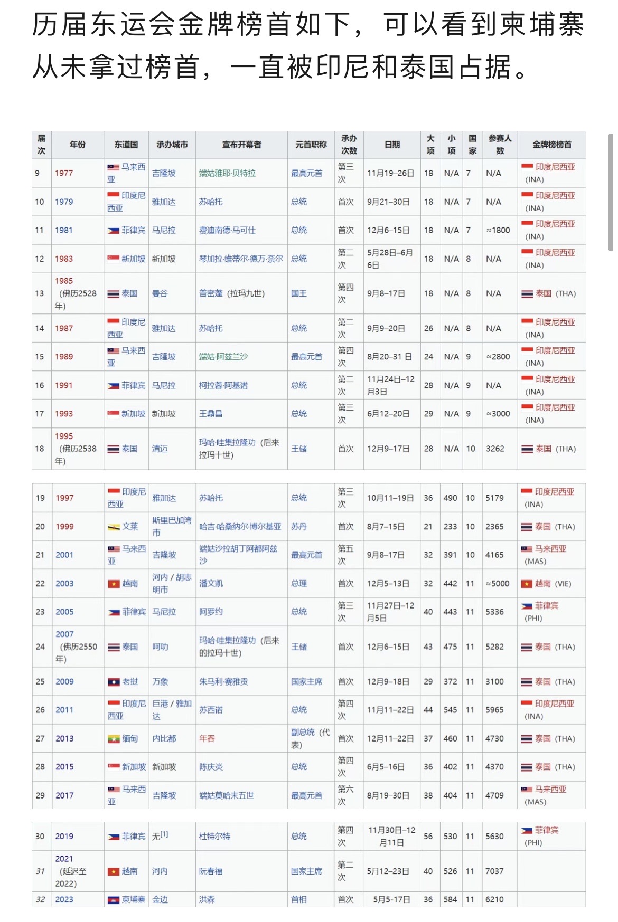Open the footnote [1] reference next to 无
The height and width of the screenshot is (922, 618).
pyautogui.click(x=165, y=834)
